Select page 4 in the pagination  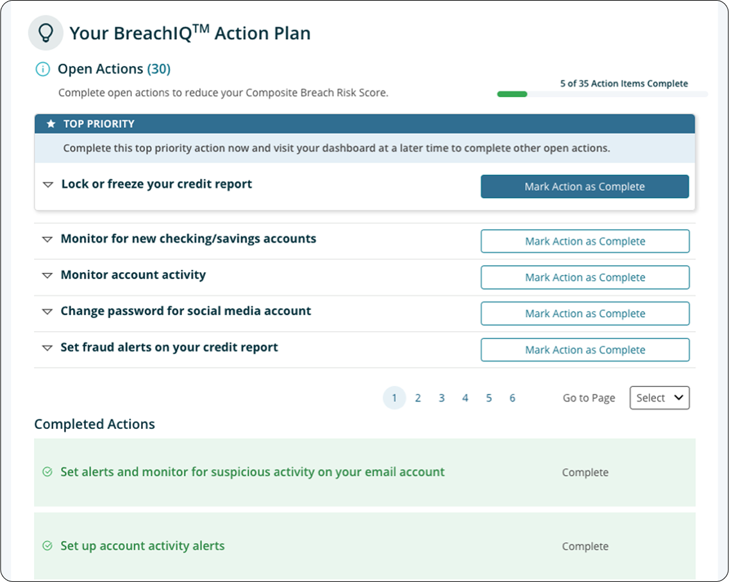tap(465, 398)
